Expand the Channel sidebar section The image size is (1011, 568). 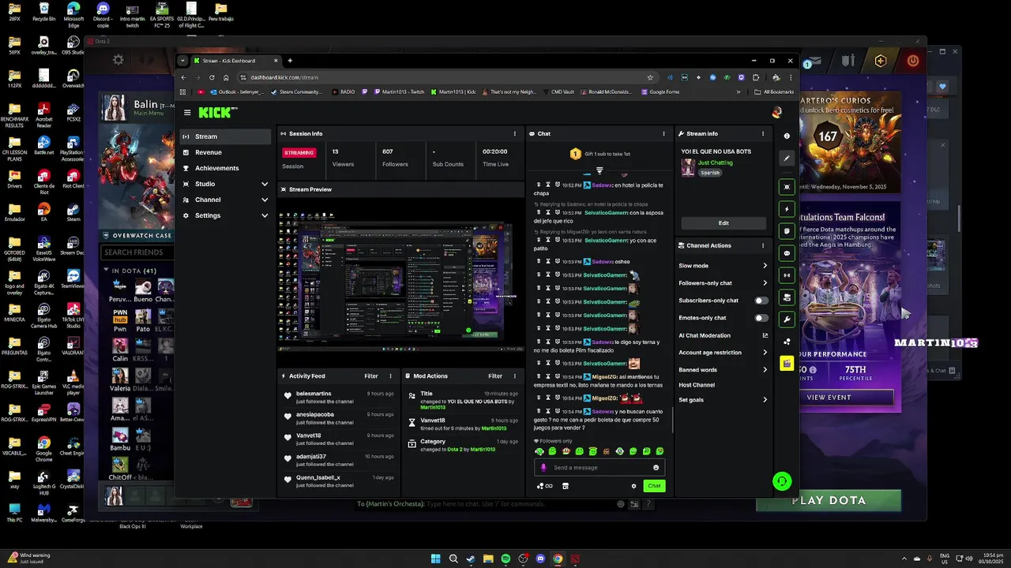pos(265,200)
